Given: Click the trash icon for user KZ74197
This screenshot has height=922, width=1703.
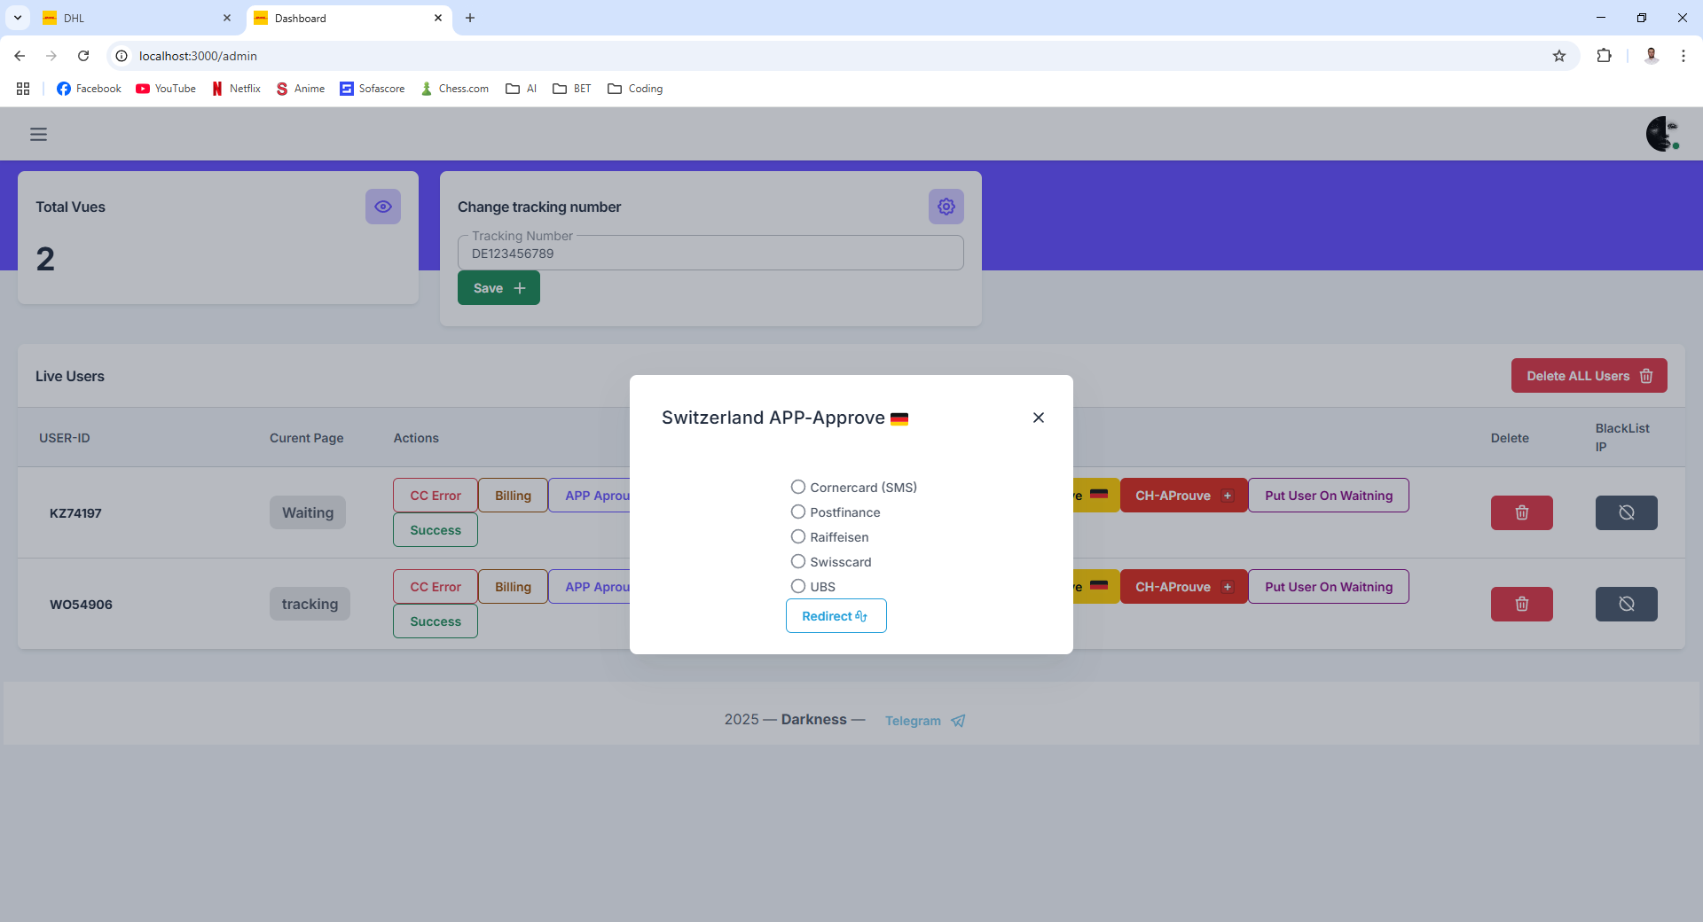Looking at the screenshot, I should (1522, 512).
